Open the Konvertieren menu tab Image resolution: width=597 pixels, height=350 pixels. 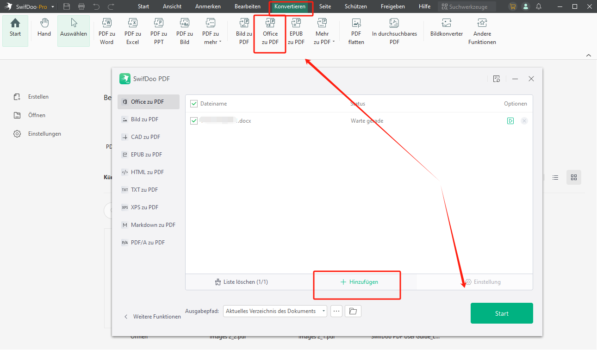coord(290,6)
